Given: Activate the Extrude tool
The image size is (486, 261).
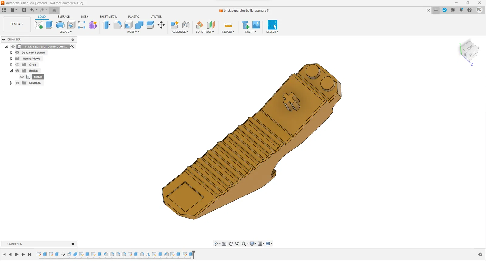Looking at the screenshot, I should pyautogui.click(x=49, y=25).
